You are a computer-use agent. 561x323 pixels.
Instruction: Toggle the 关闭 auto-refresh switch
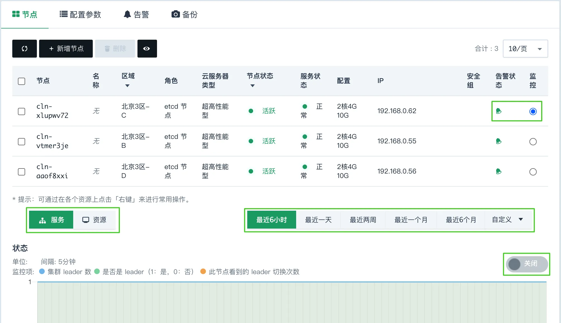point(527,264)
